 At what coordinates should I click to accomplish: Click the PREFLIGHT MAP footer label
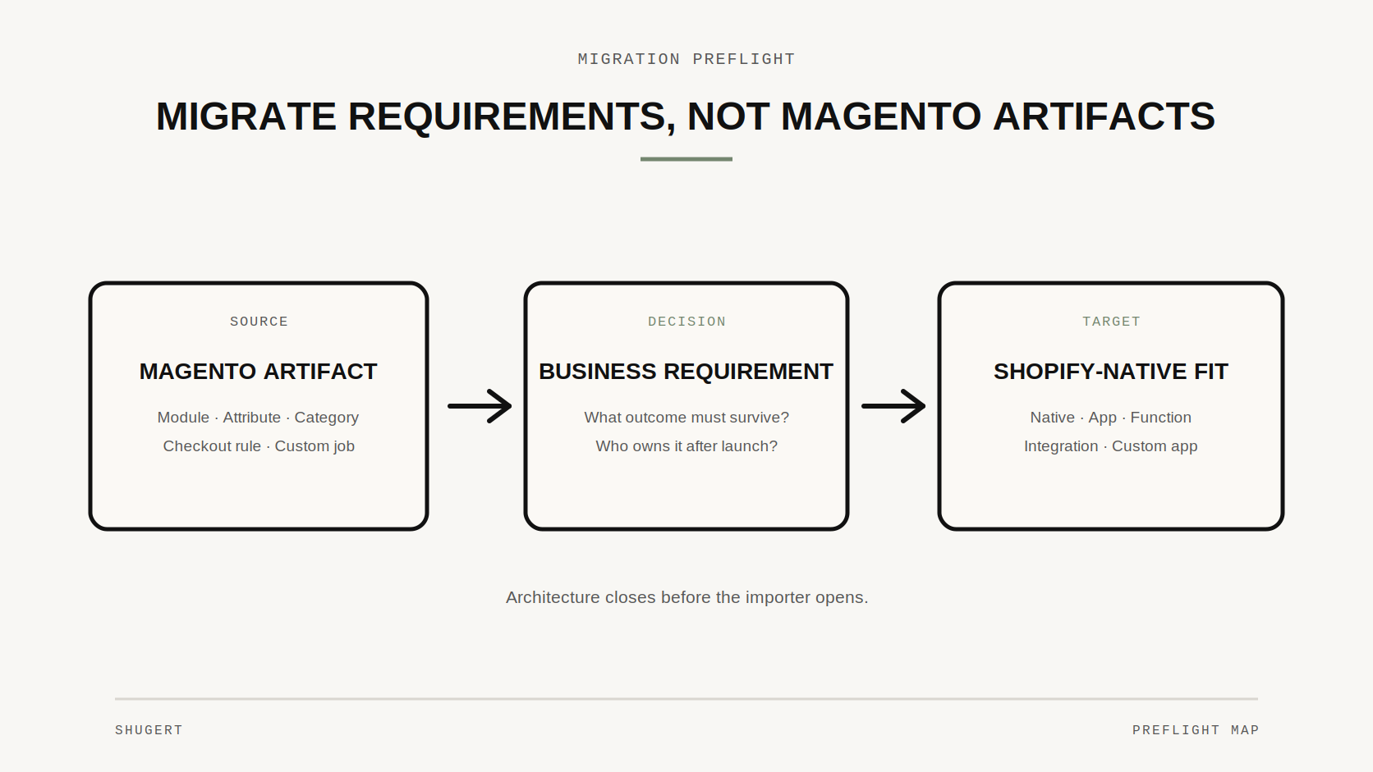point(1196,730)
